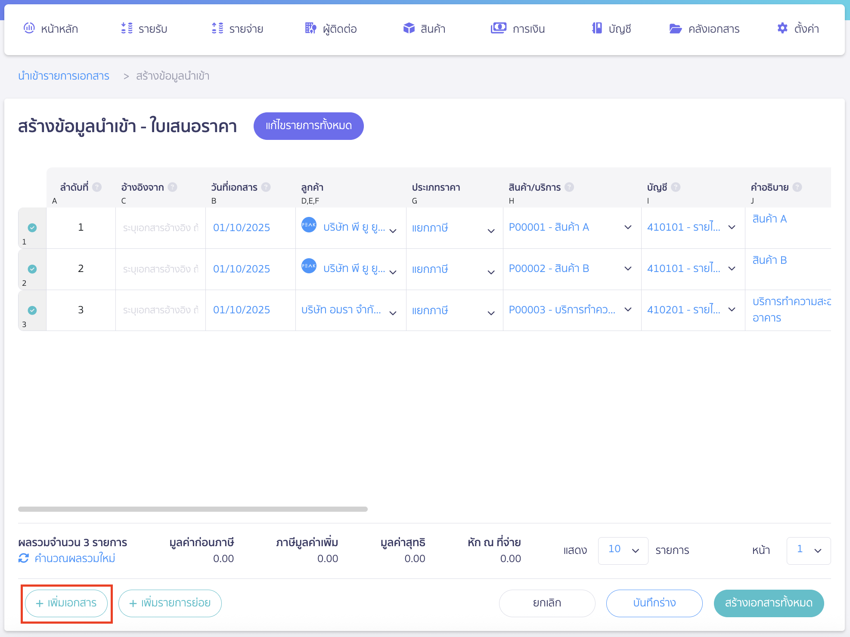
Task: Click row 1 อ้างอิงจาก reference input field
Action: click(160, 228)
